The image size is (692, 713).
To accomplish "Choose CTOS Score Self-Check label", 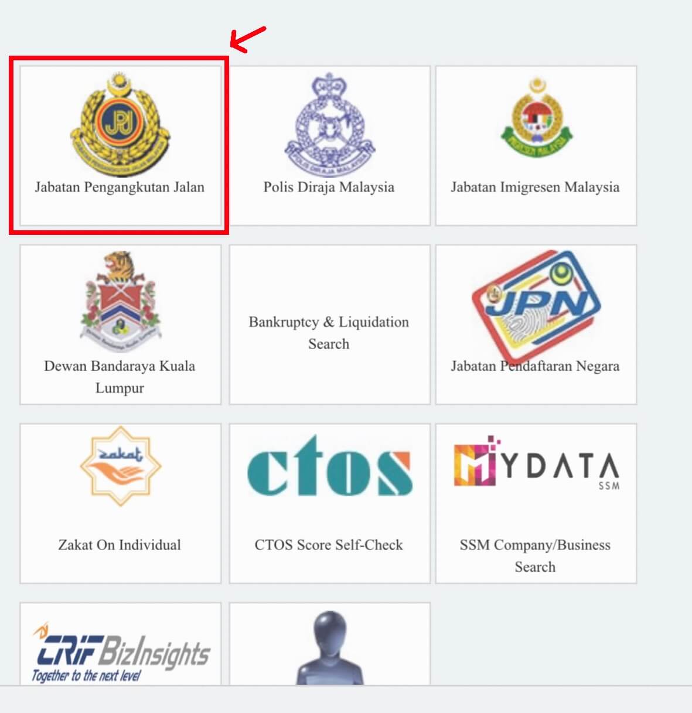I will coord(329,545).
